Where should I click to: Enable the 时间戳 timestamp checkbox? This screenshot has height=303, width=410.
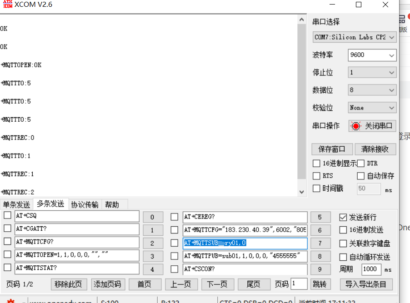click(316, 189)
